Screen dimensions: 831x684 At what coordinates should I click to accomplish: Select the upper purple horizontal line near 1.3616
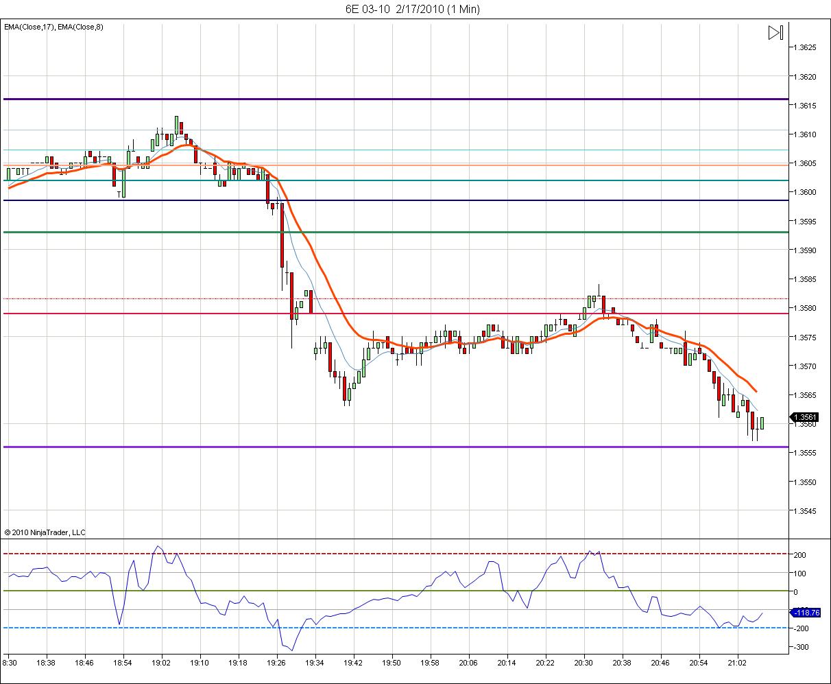point(396,99)
